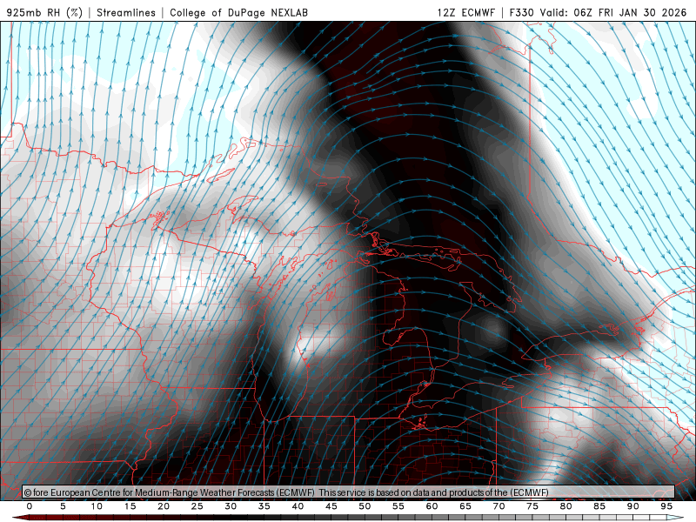Click the "95" value on the color scale
Image resolution: width=696 pixels, height=522 pixels.
coord(666,506)
